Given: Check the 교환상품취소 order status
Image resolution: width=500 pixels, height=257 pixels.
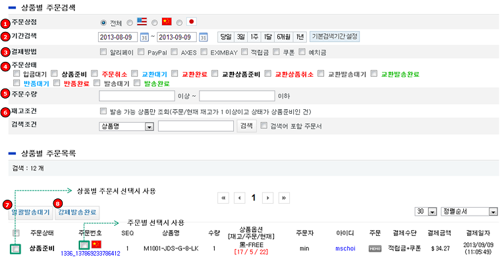Looking at the screenshot, I should point(268,74).
